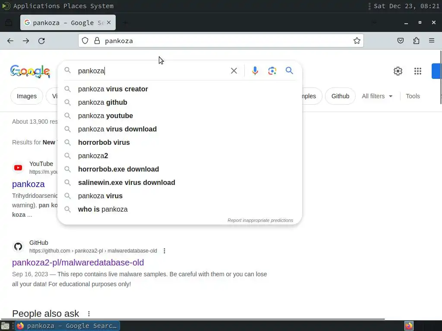The height and width of the screenshot is (331, 442).
Task: Open the System menu
Action: tap(102, 6)
